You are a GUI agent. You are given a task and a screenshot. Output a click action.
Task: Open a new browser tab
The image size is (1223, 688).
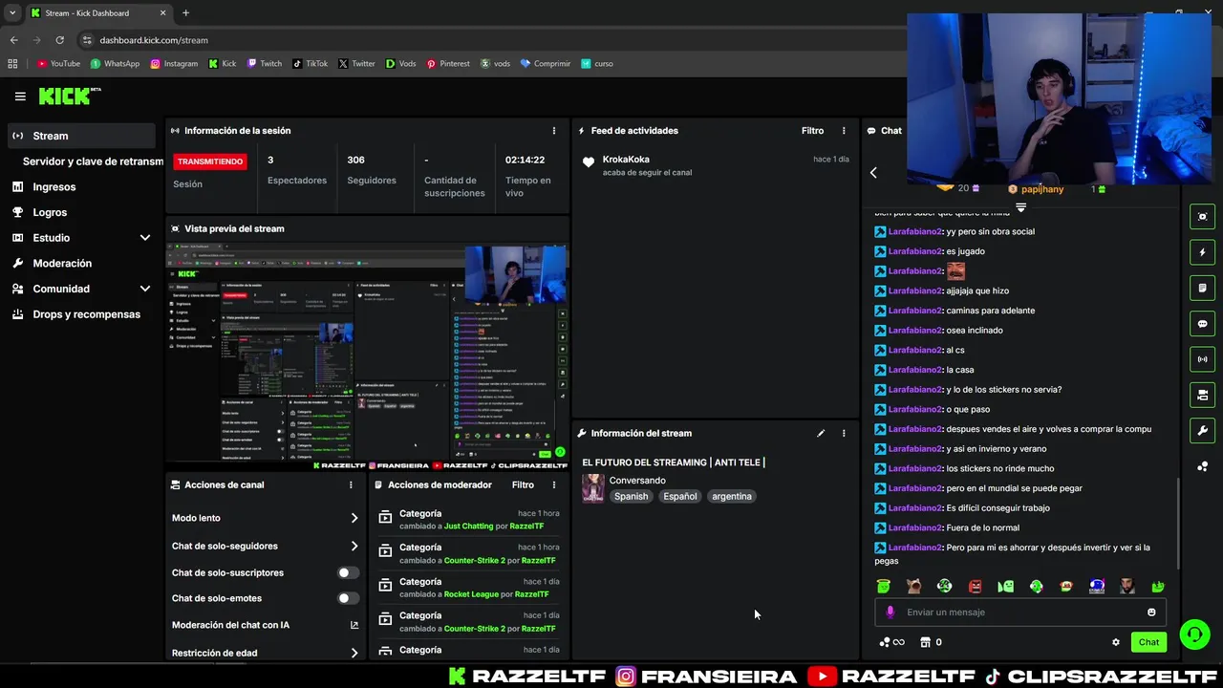click(185, 13)
